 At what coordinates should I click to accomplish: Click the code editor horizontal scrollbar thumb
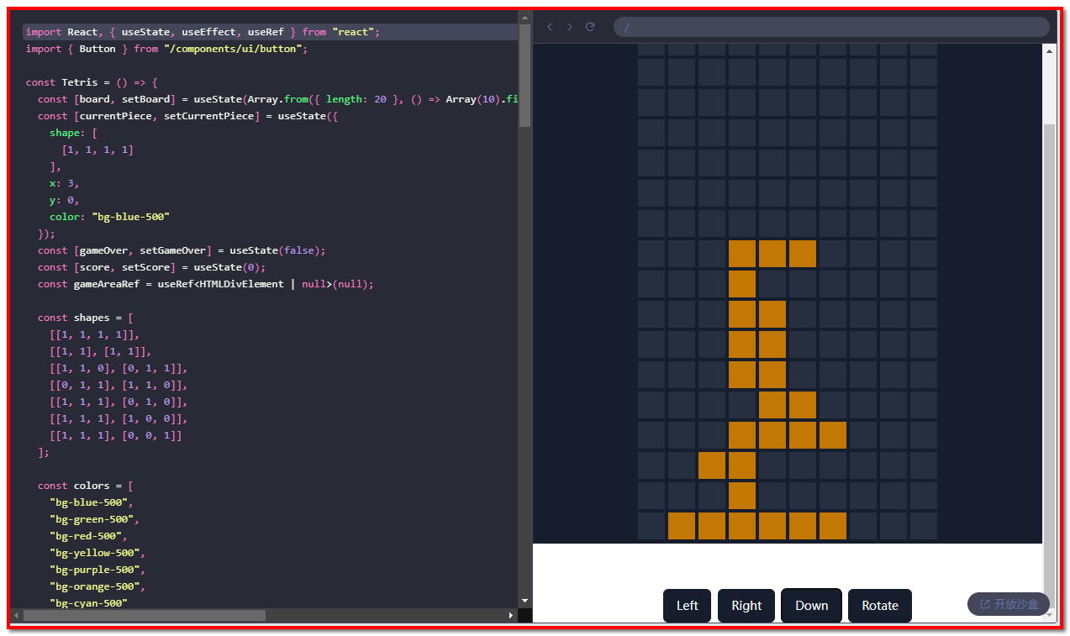tap(143, 616)
